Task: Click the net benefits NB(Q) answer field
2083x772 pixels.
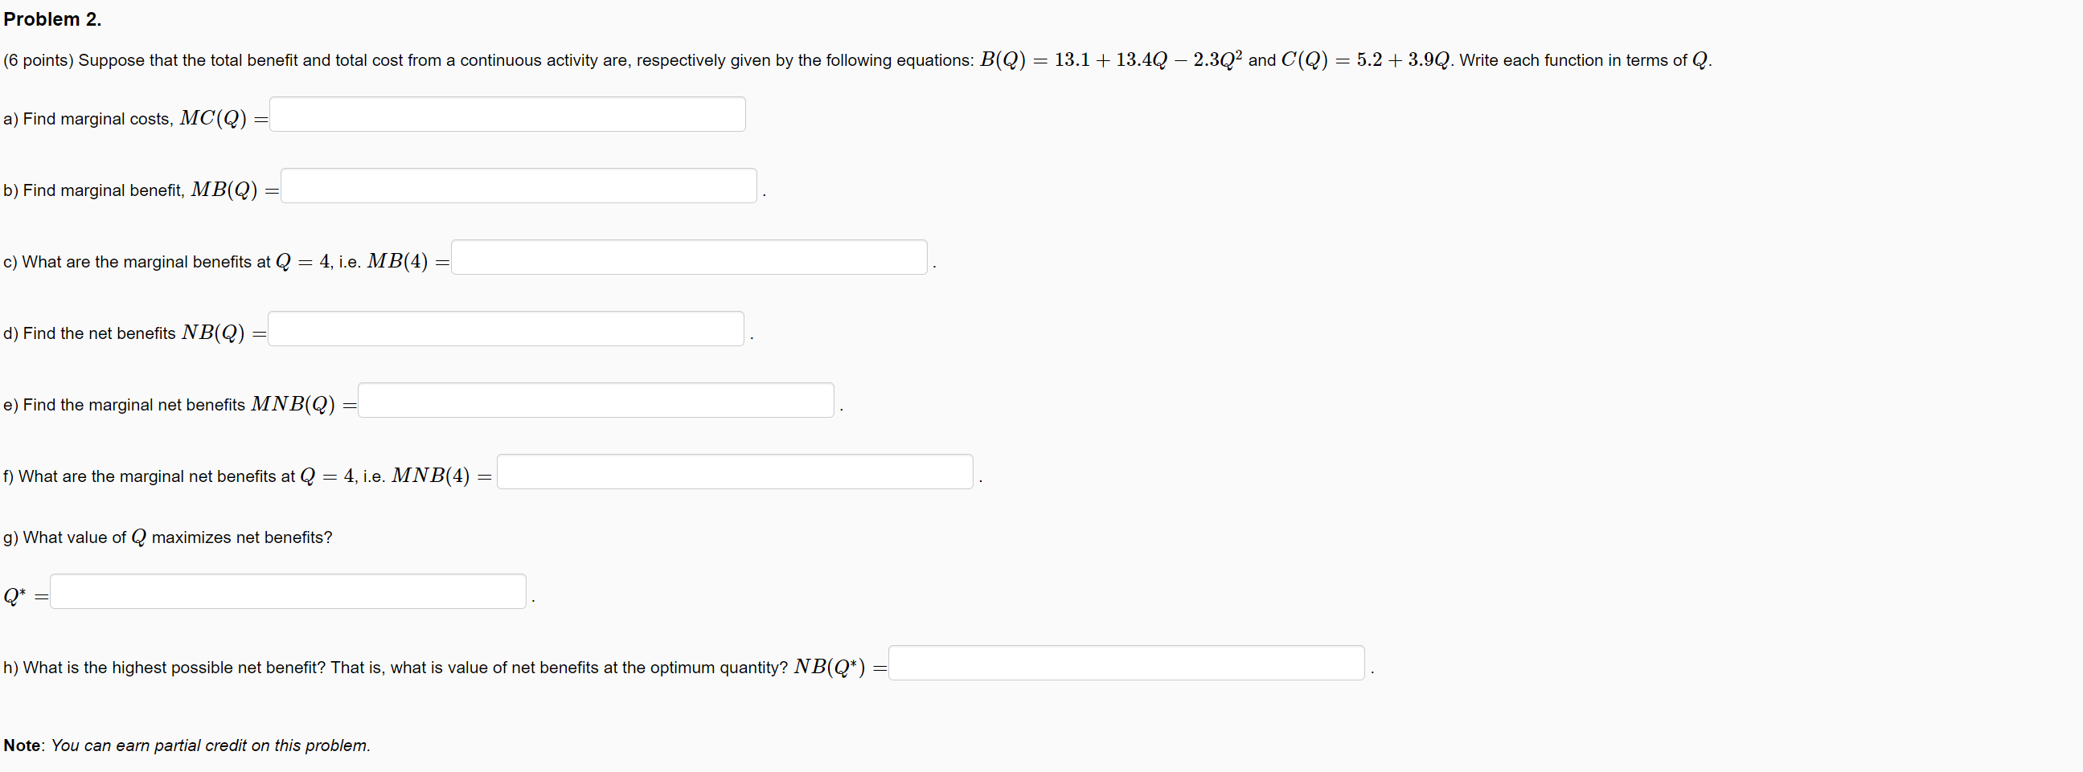Action: (506, 329)
